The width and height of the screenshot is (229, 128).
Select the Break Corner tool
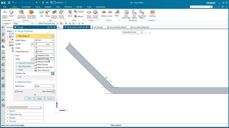(x=89, y=14)
